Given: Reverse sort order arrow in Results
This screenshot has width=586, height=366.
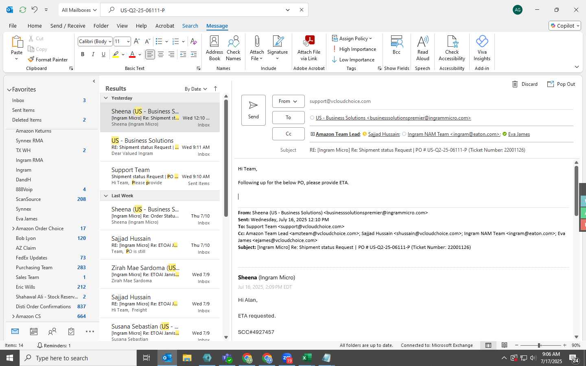Looking at the screenshot, I should point(215,89).
